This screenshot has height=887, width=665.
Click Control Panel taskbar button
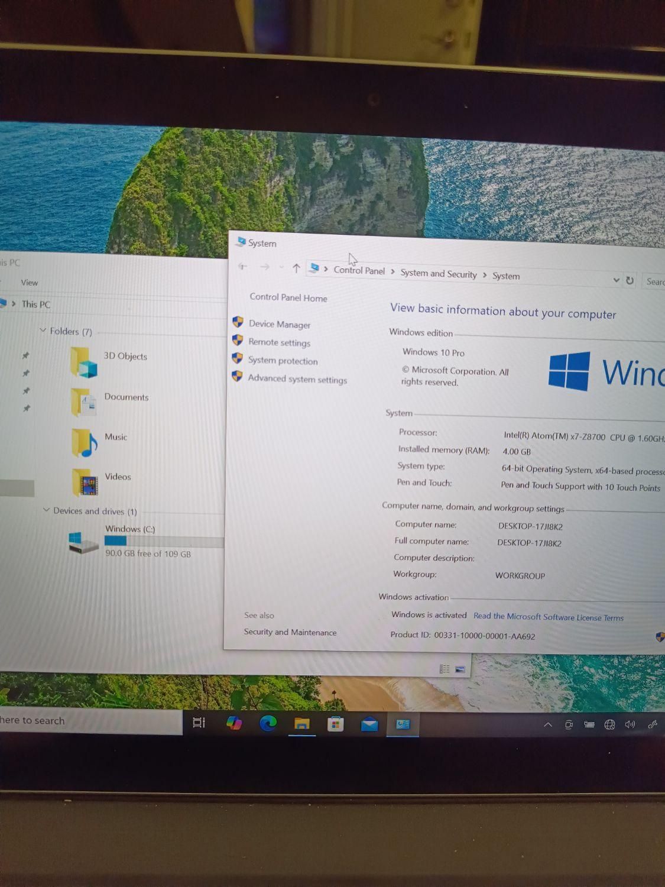point(403,724)
